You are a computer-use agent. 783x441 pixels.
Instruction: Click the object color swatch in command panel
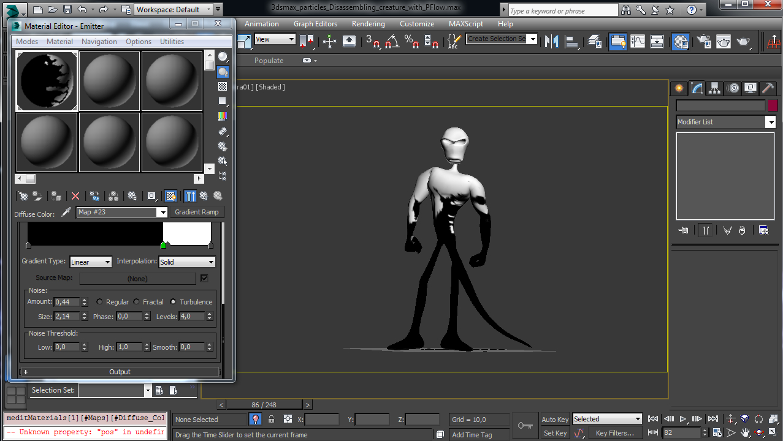(x=773, y=105)
